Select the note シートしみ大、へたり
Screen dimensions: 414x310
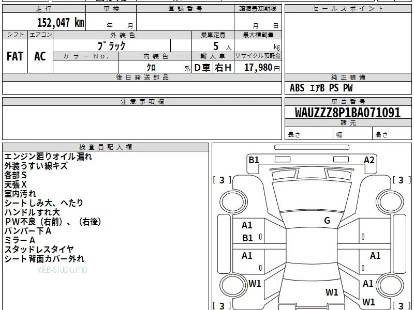coord(43,203)
